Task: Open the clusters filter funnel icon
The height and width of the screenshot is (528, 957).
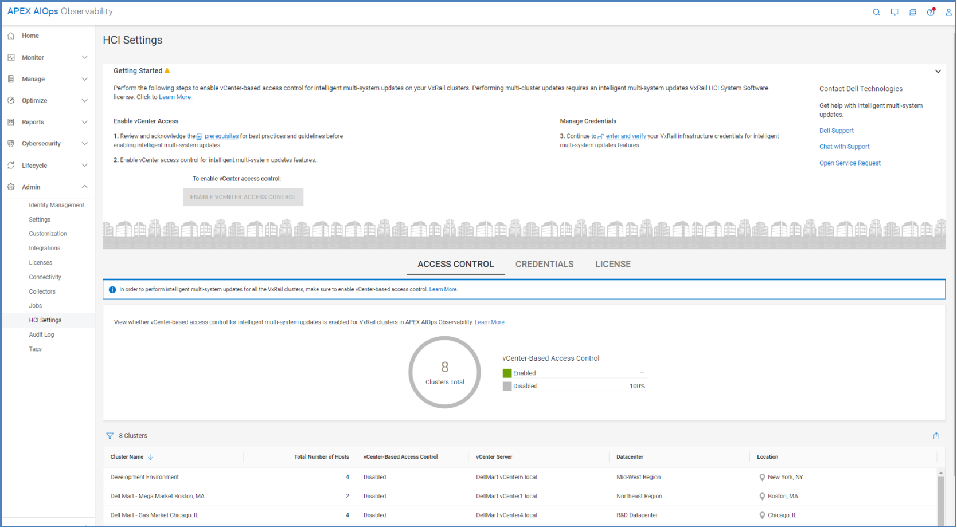Action: [110, 436]
